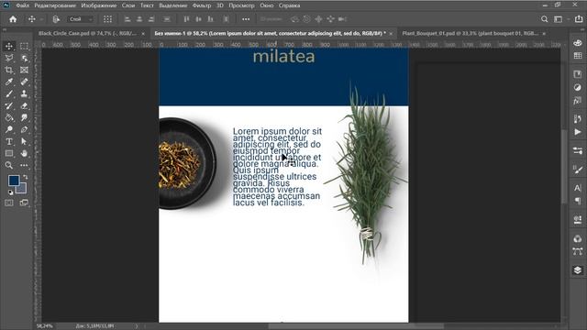Open the Color panel icon

(577, 43)
